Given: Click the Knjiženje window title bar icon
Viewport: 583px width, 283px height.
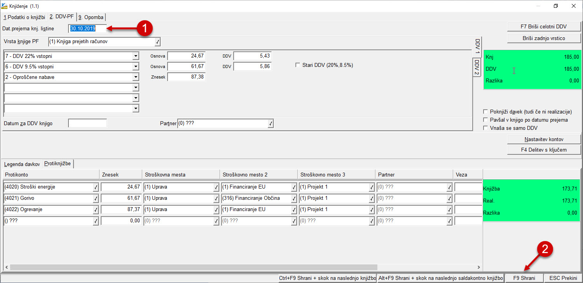Looking at the screenshot, I should pyautogui.click(x=4, y=6).
